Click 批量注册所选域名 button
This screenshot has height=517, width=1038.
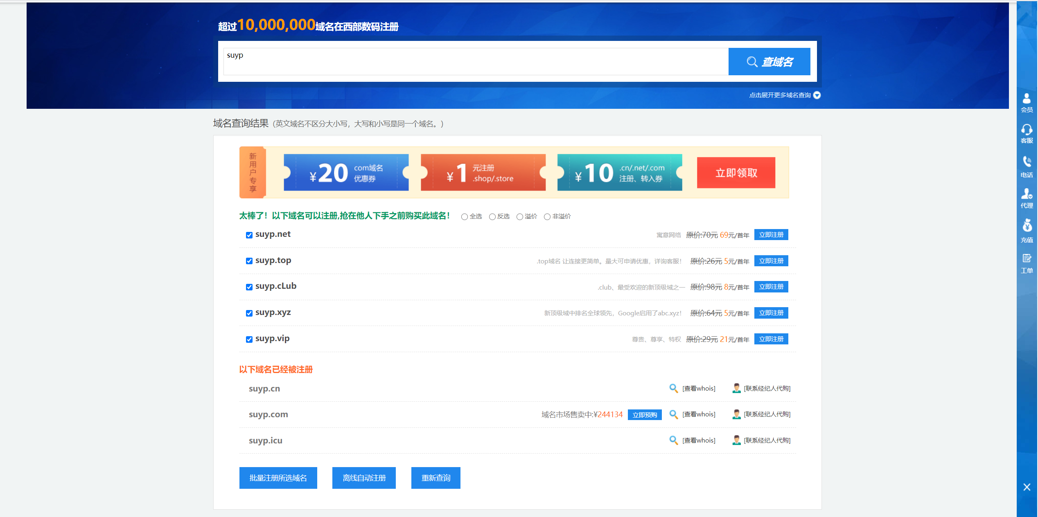278,478
